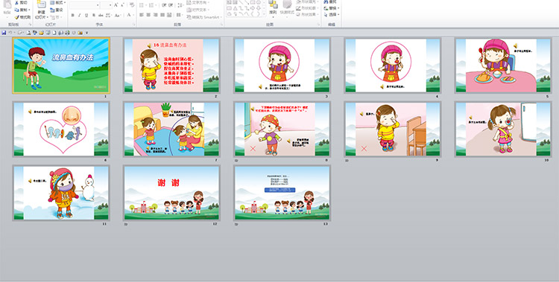Click the Copy (复制) button
559x282 pixels.
[x=22, y=10]
